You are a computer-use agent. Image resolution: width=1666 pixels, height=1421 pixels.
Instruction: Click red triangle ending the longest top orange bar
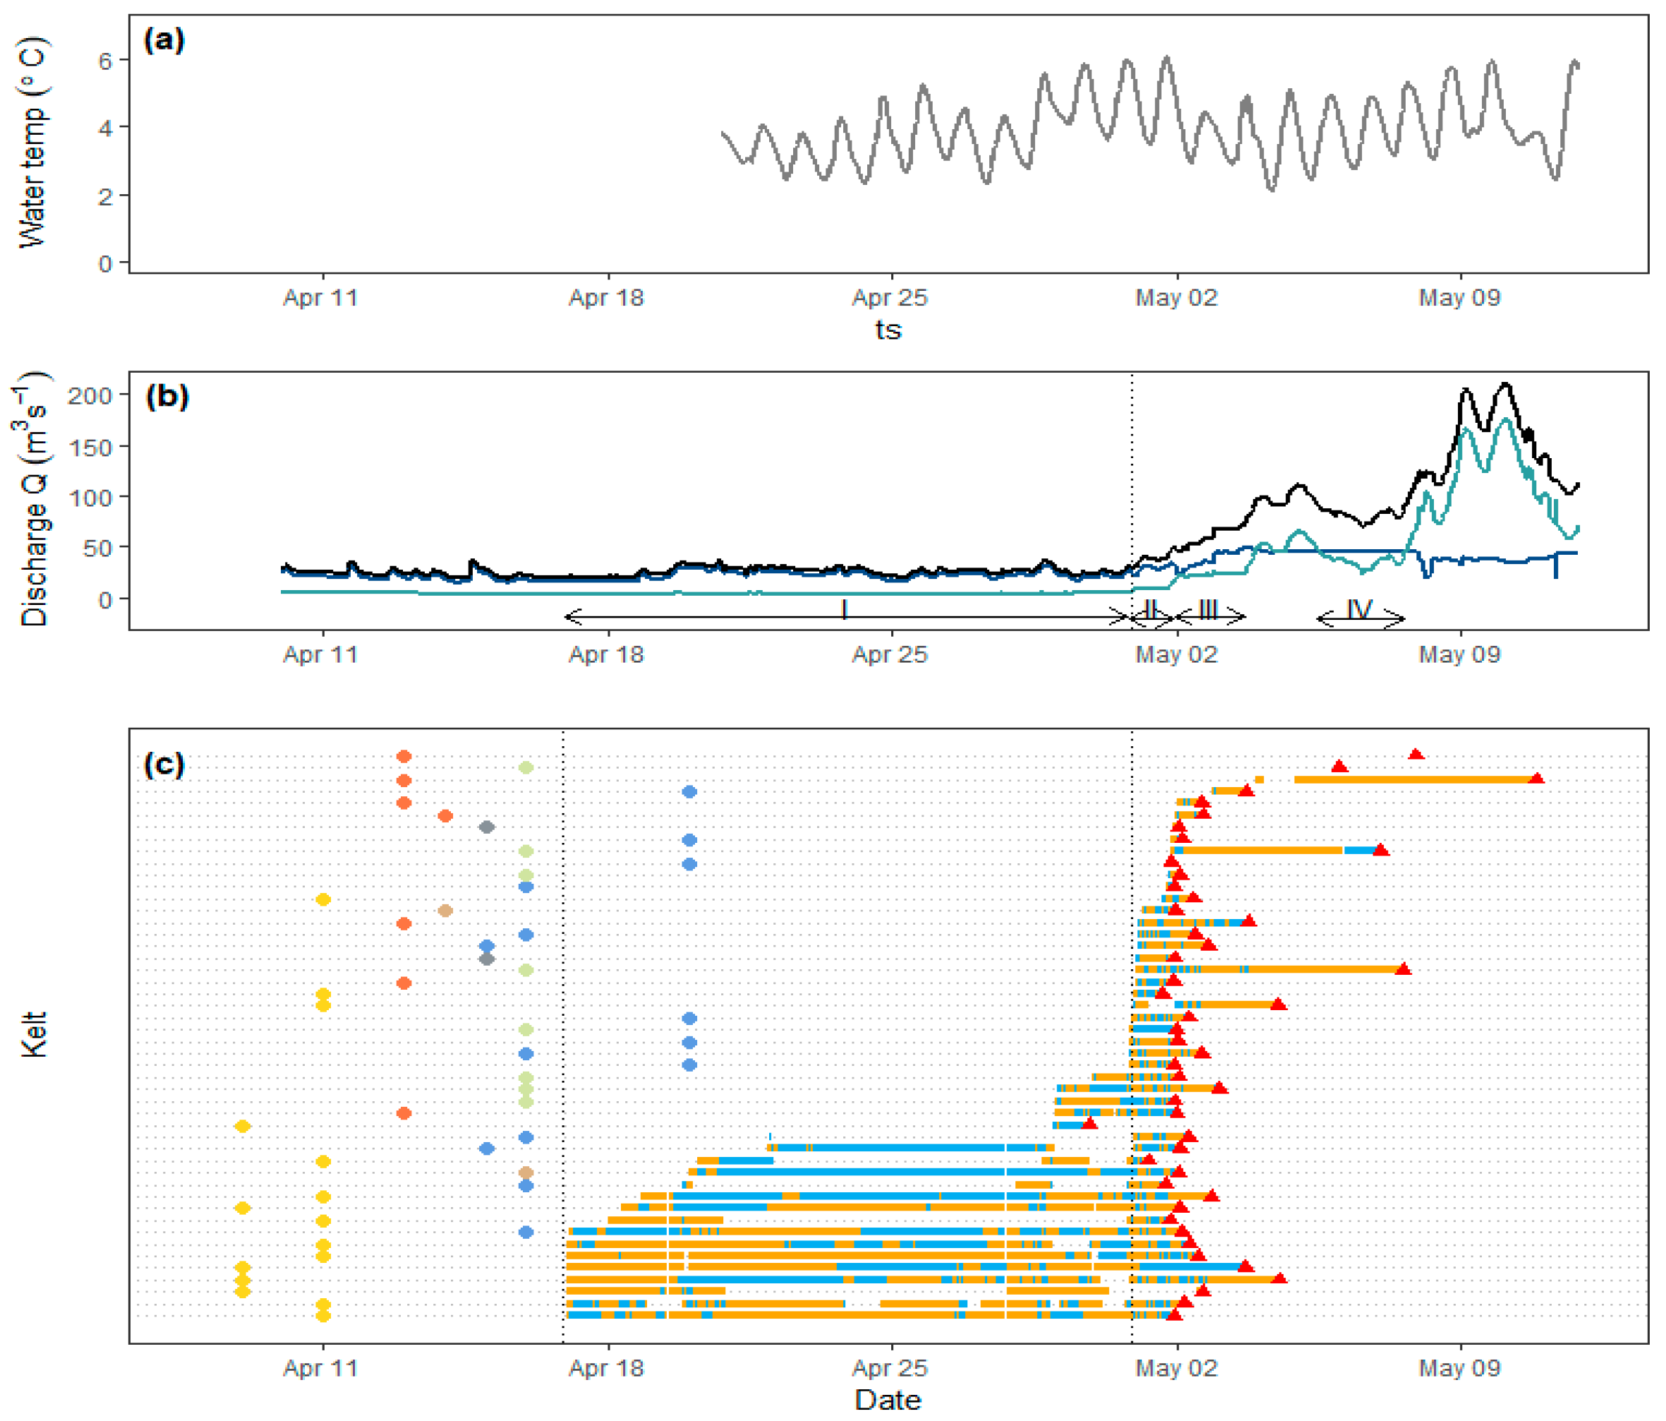tap(1535, 779)
